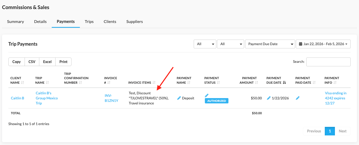
Task: Sort by Client Name column arrows
Action: (x=23, y=82)
